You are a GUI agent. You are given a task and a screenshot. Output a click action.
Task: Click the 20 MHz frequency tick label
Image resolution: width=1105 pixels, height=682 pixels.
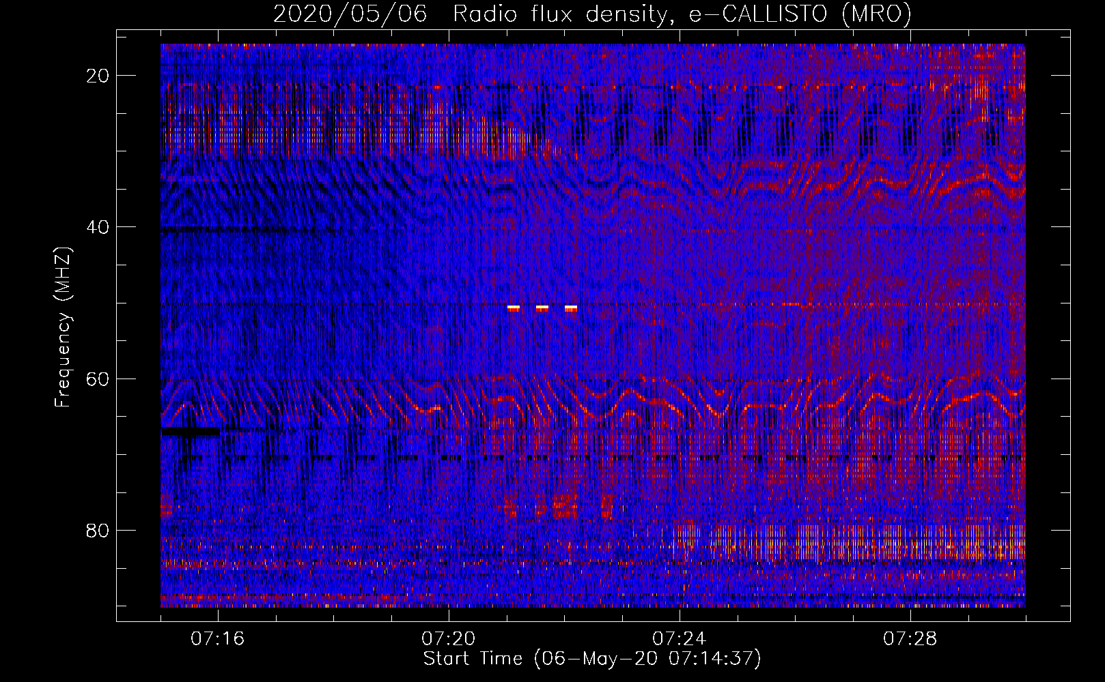(98, 76)
